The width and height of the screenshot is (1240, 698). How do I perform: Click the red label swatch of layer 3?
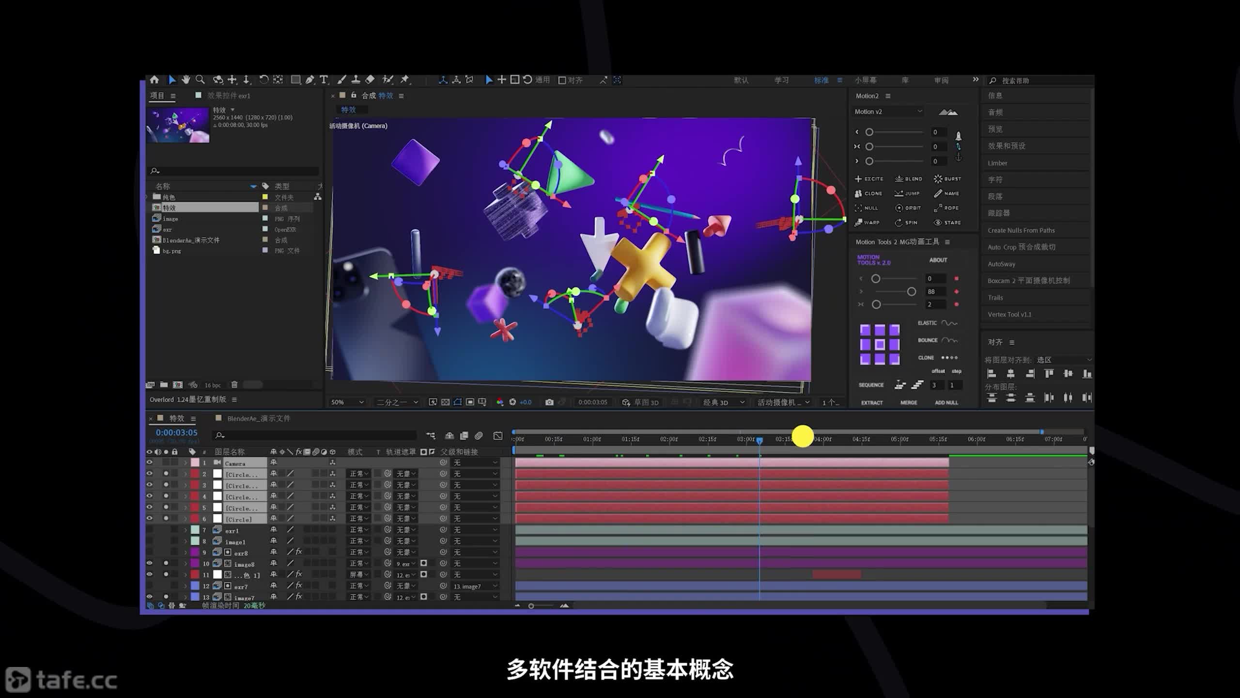point(195,485)
